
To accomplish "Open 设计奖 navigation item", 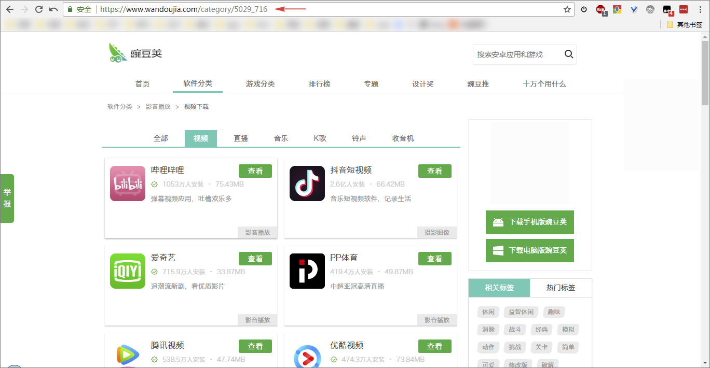I will 423,84.
